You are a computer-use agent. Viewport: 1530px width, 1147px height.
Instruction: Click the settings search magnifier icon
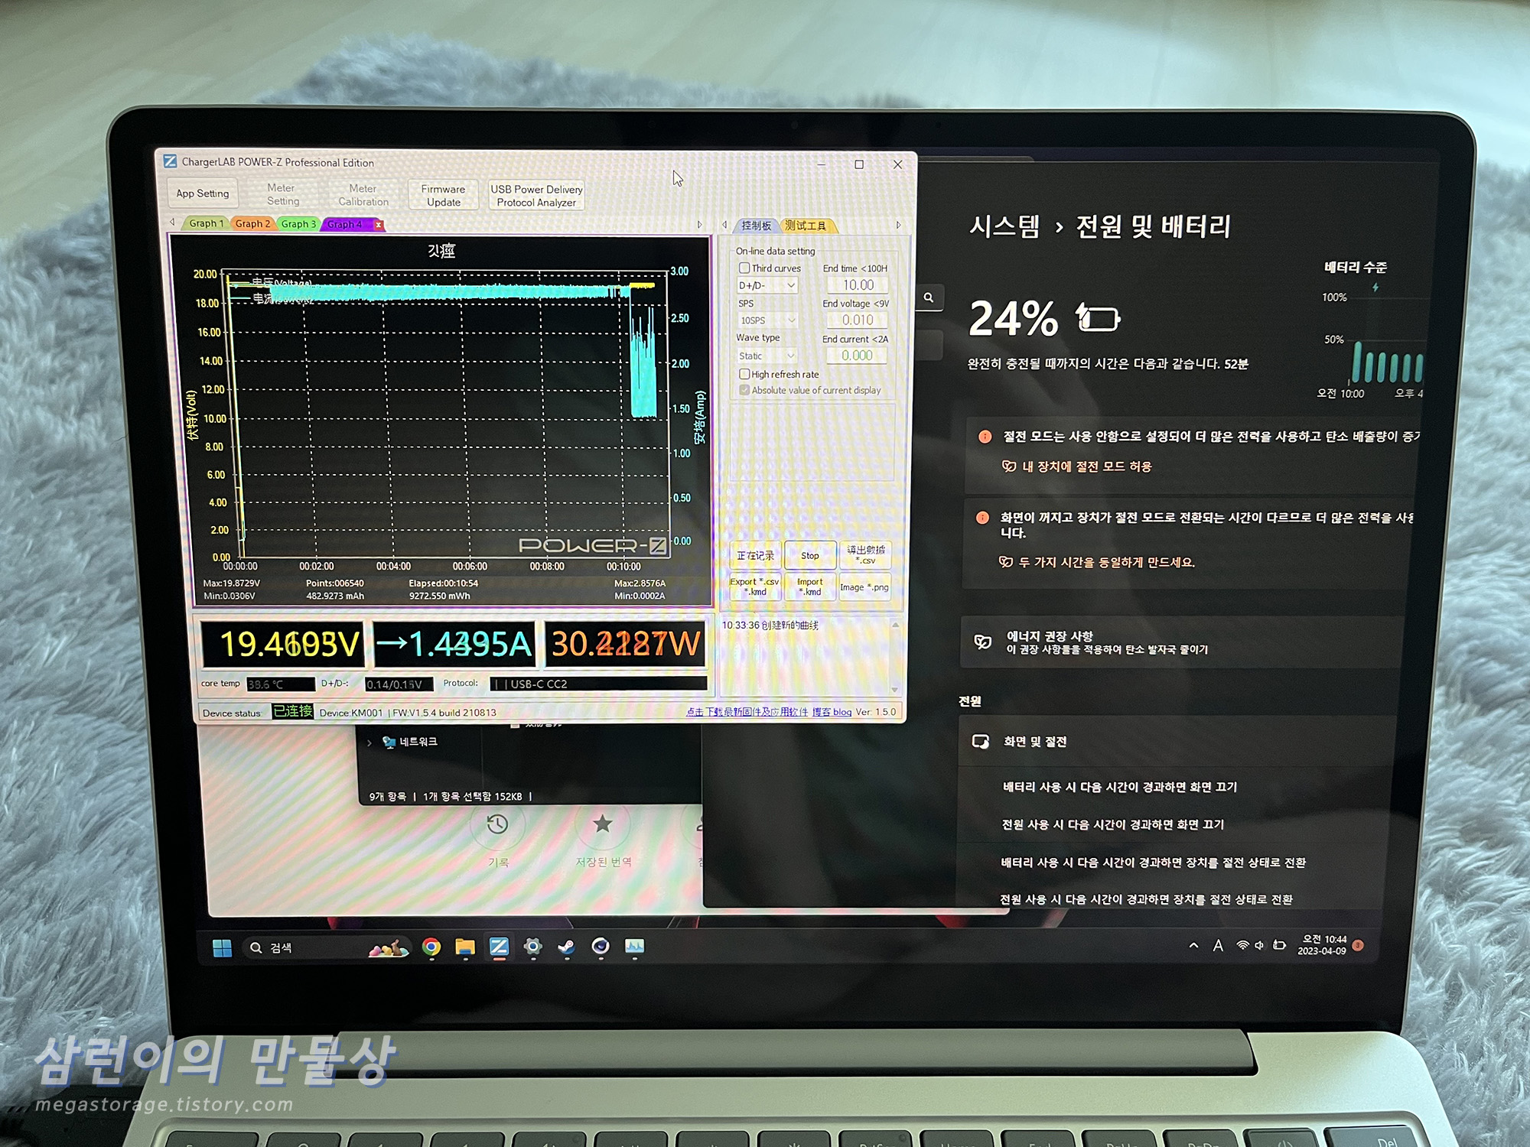click(928, 297)
